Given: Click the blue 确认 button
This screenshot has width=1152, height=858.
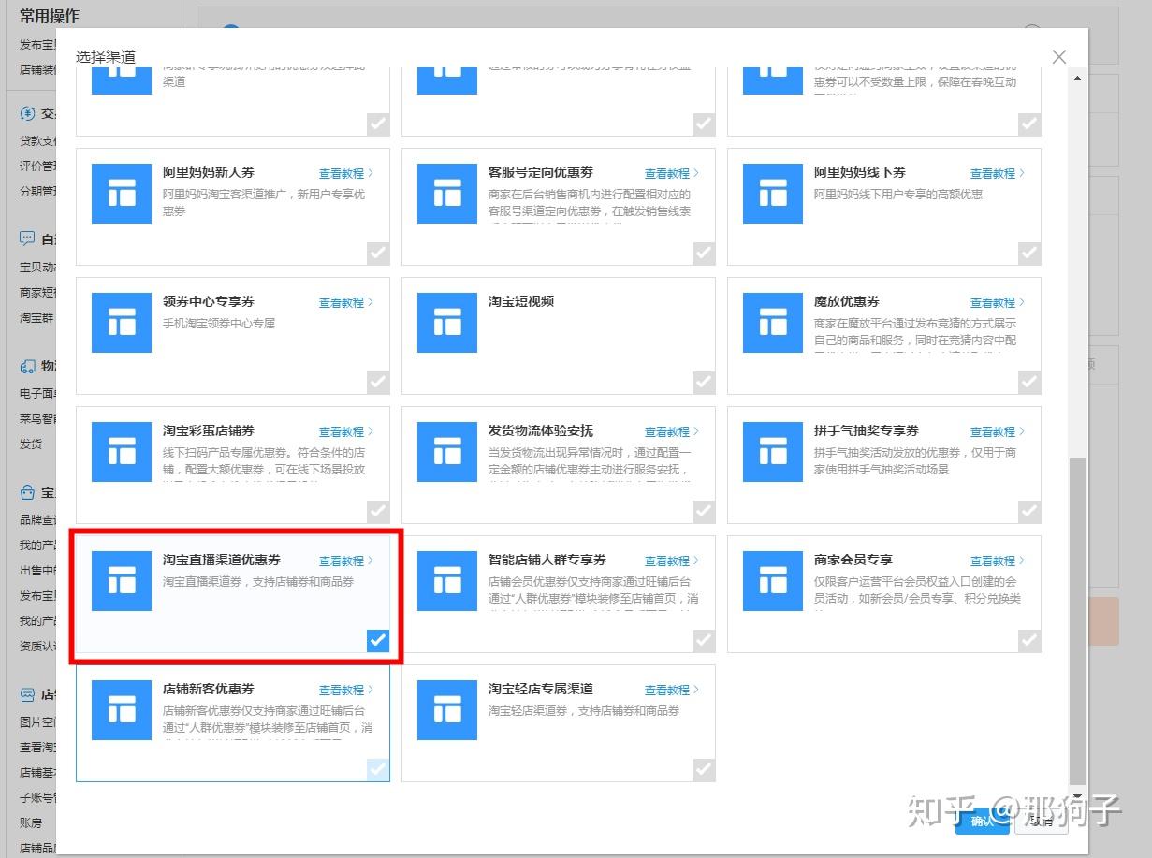Looking at the screenshot, I should pos(982,821).
